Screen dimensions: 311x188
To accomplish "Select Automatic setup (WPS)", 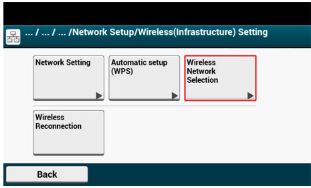I will click(144, 78).
